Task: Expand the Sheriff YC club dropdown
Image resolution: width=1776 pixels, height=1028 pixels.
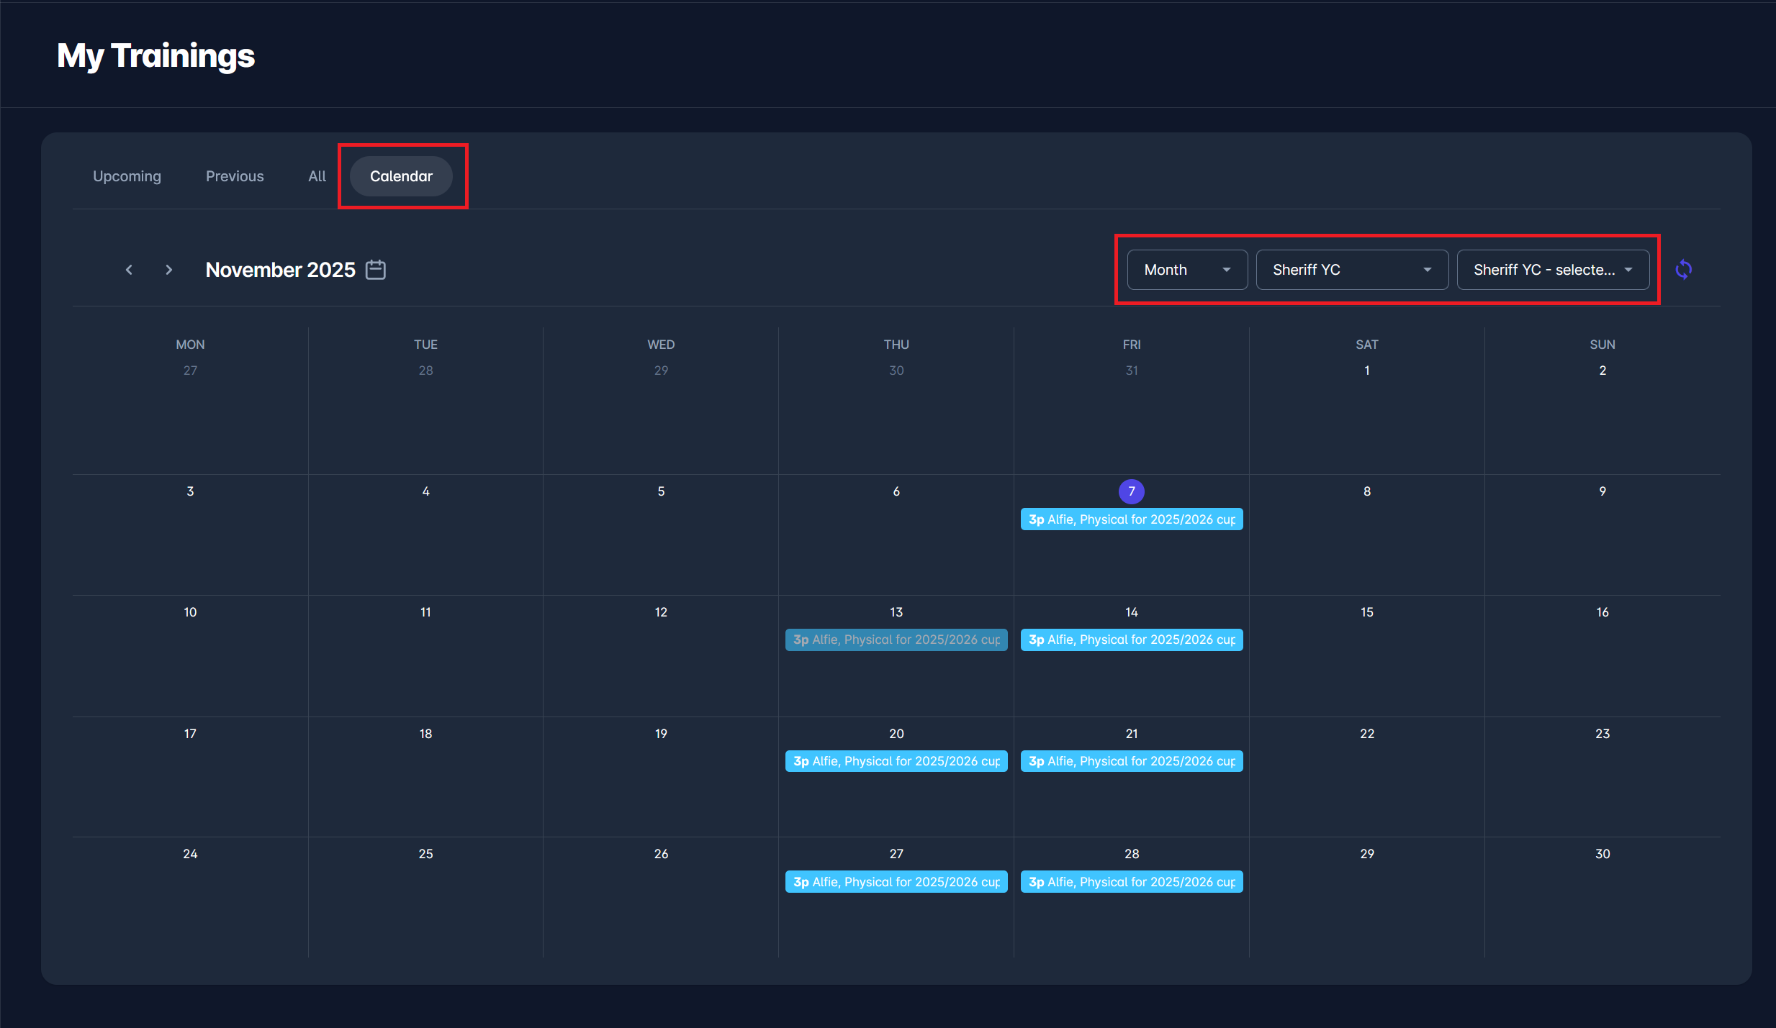Action: point(1351,270)
